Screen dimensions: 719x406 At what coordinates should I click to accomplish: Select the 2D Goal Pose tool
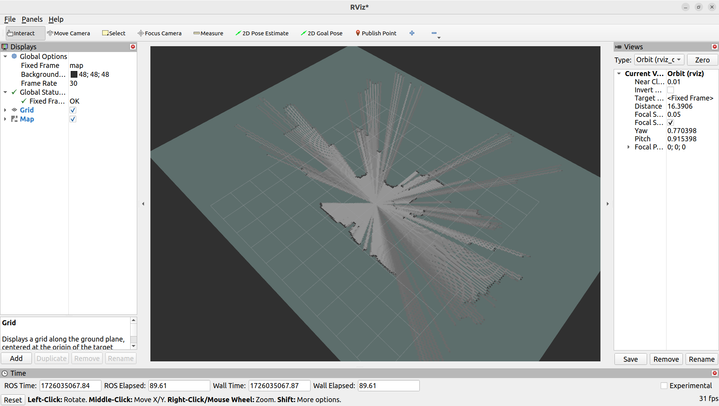[321, 33]
